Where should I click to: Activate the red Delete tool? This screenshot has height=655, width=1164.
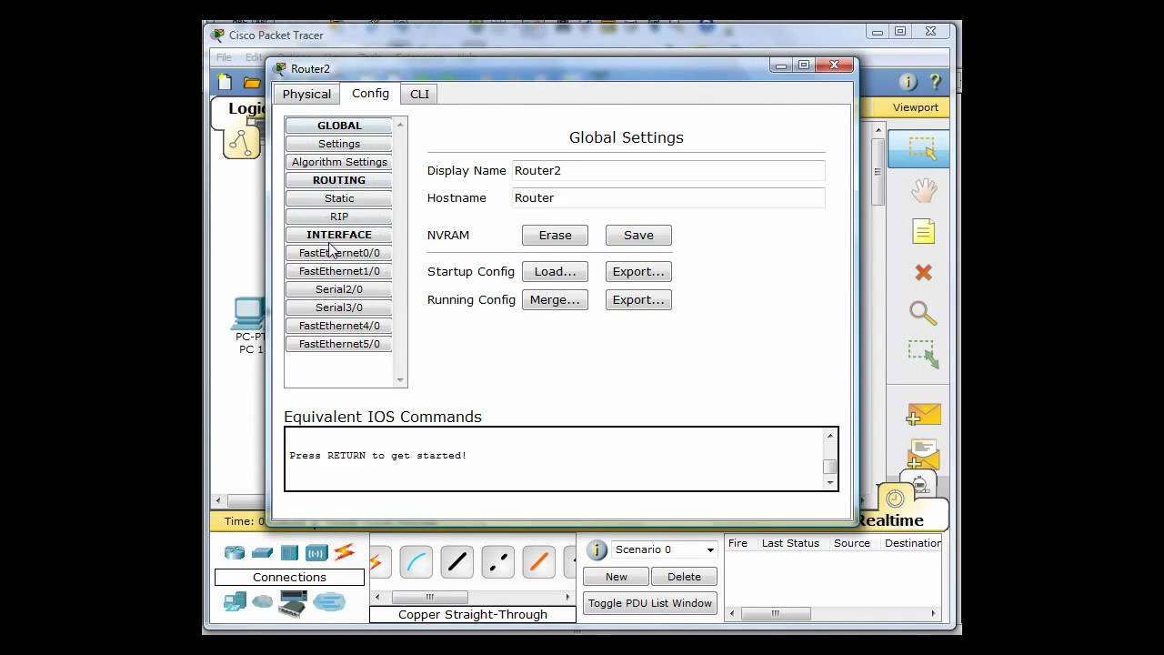click(x=923, y=272)
